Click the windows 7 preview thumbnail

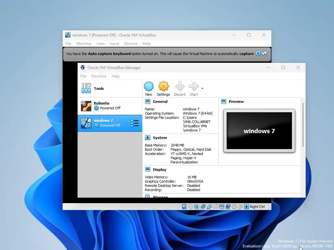(x=259, y=131)
